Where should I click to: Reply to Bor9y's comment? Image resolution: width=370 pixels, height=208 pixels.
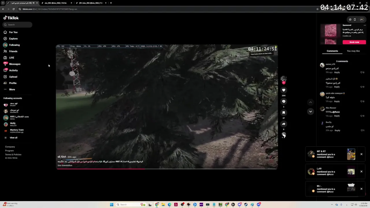tap(337, 130)
